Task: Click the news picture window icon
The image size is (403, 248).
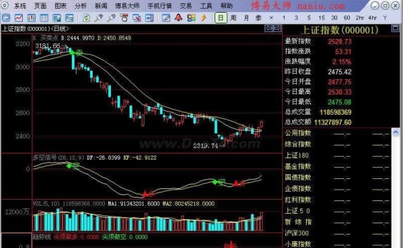Action: [56, 17]
